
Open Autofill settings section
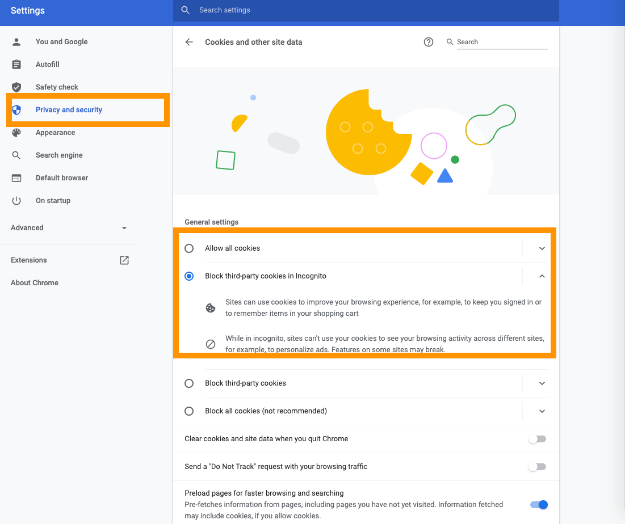48,65
